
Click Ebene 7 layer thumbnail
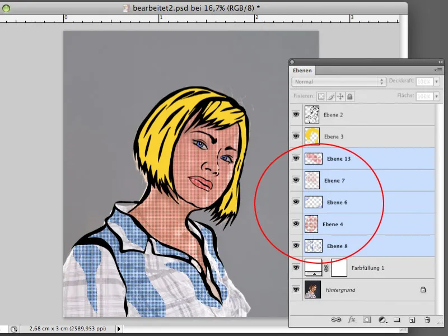point(312,180)
